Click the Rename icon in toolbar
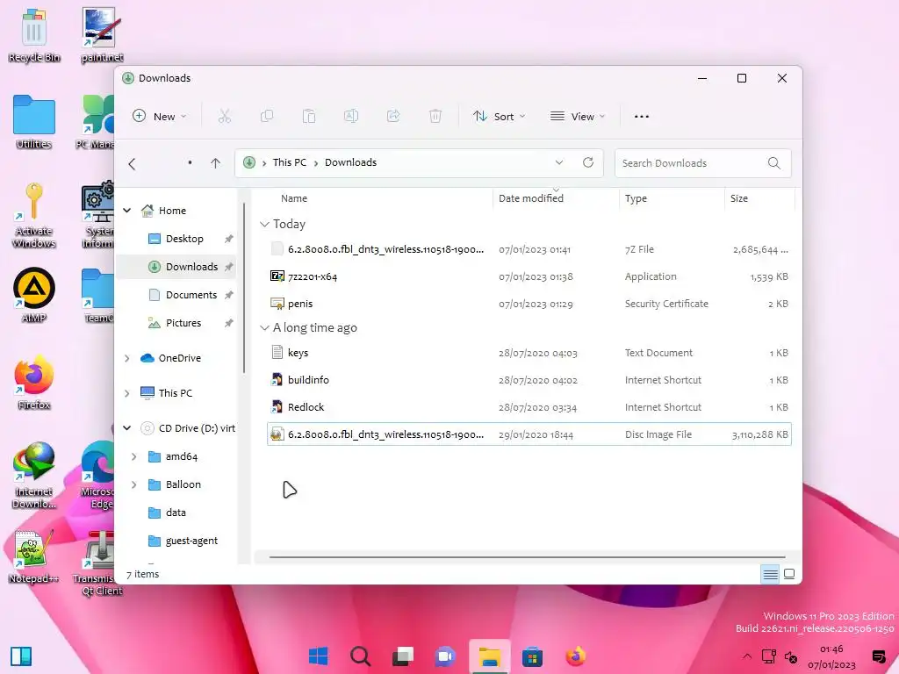The width and height of the screenshot is (899, 674). point(351,117)
